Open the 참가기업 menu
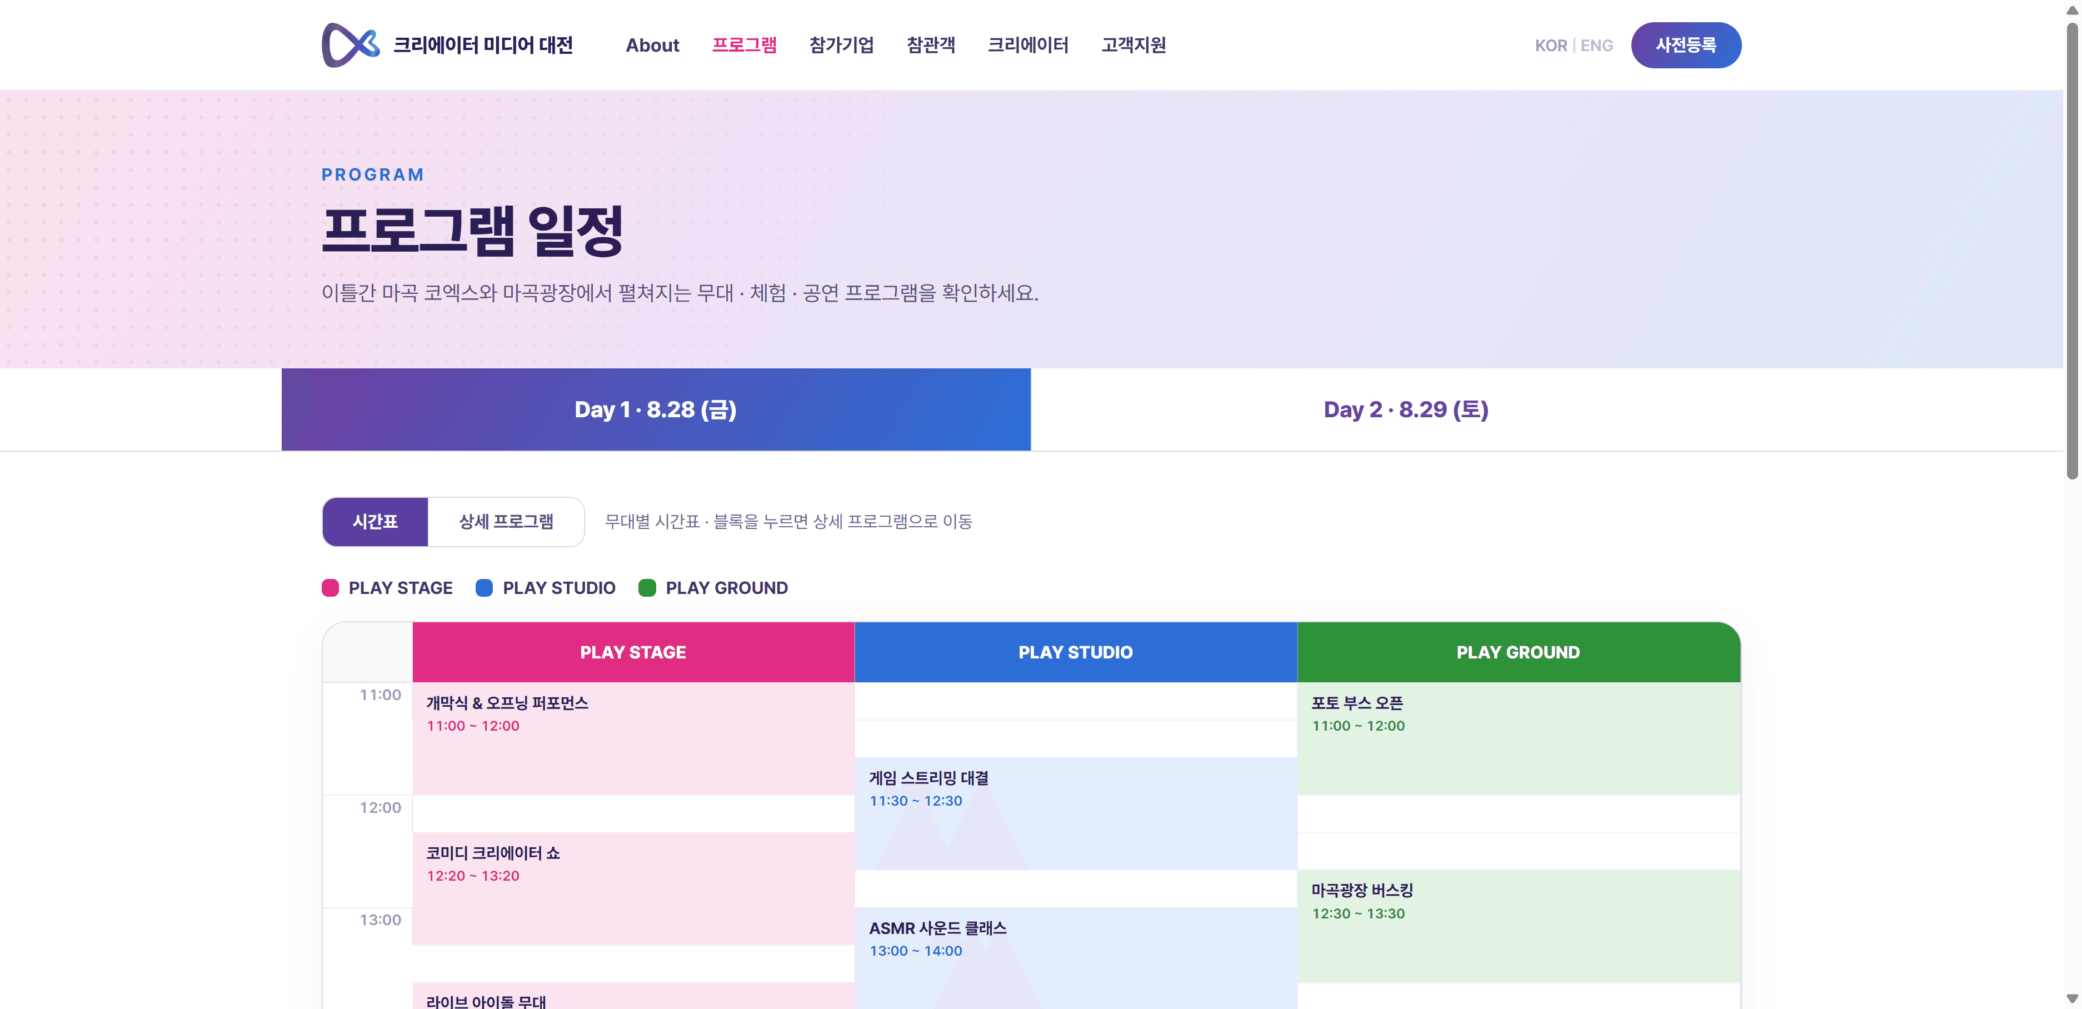This screenshot has height=1009, width=2082. (841, 45)
